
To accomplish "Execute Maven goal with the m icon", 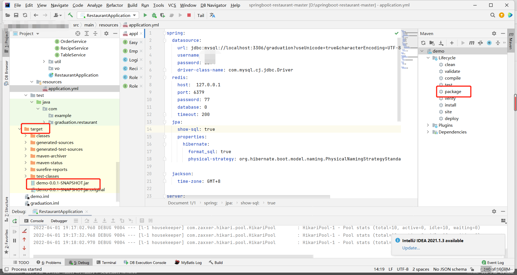I will coord(471,43).
